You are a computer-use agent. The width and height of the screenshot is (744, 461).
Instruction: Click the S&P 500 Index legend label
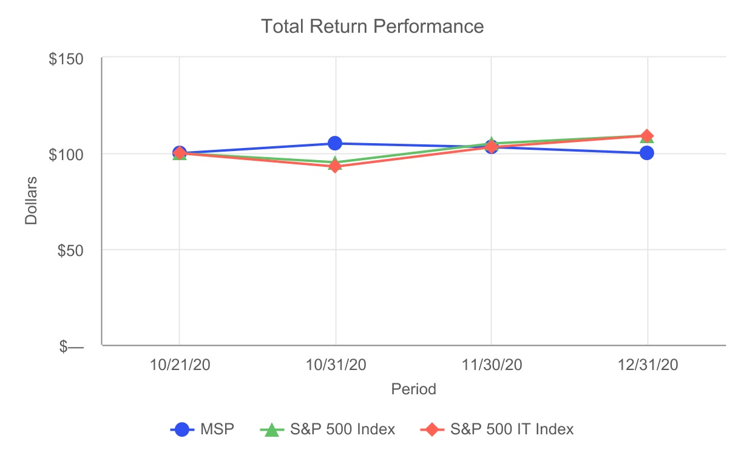tap(342, 429)
